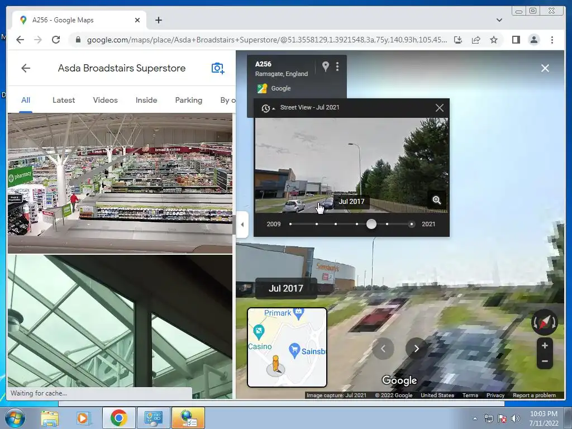Add a photo with the camera icon

click(x=218, y=68)
